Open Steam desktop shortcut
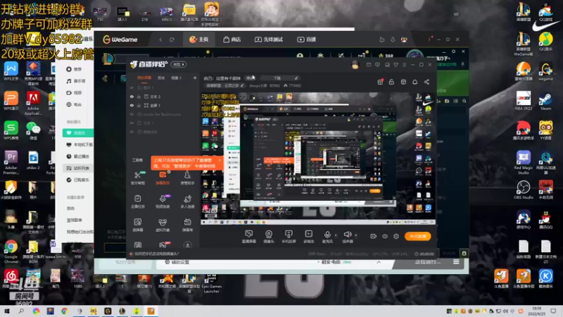 pos(546,101)
